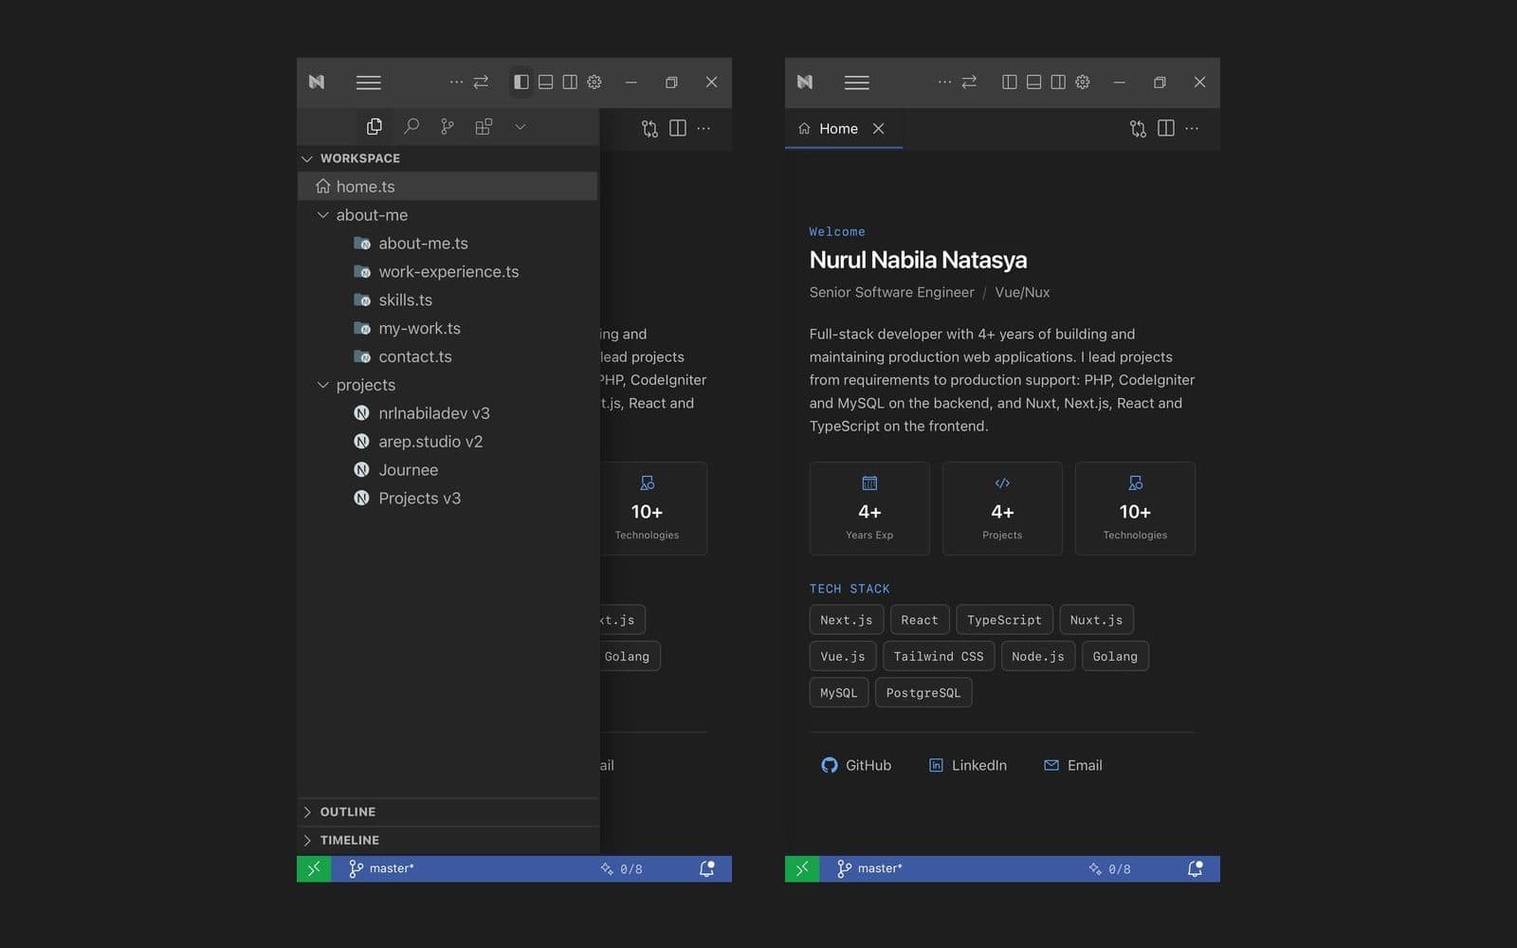Toggle bottom panel in right window
This screenshot has width=1517, height=948.
1034,82
